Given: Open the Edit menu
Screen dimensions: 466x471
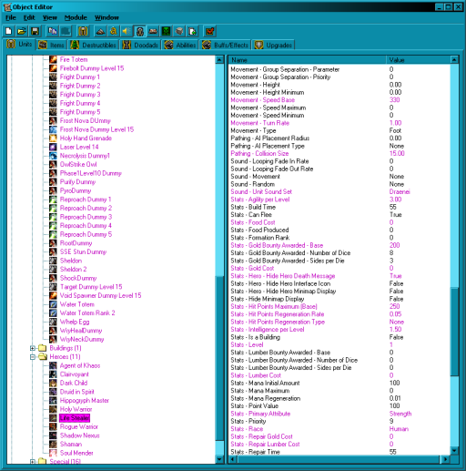Looking at the screenshot, I should (29, 17).
